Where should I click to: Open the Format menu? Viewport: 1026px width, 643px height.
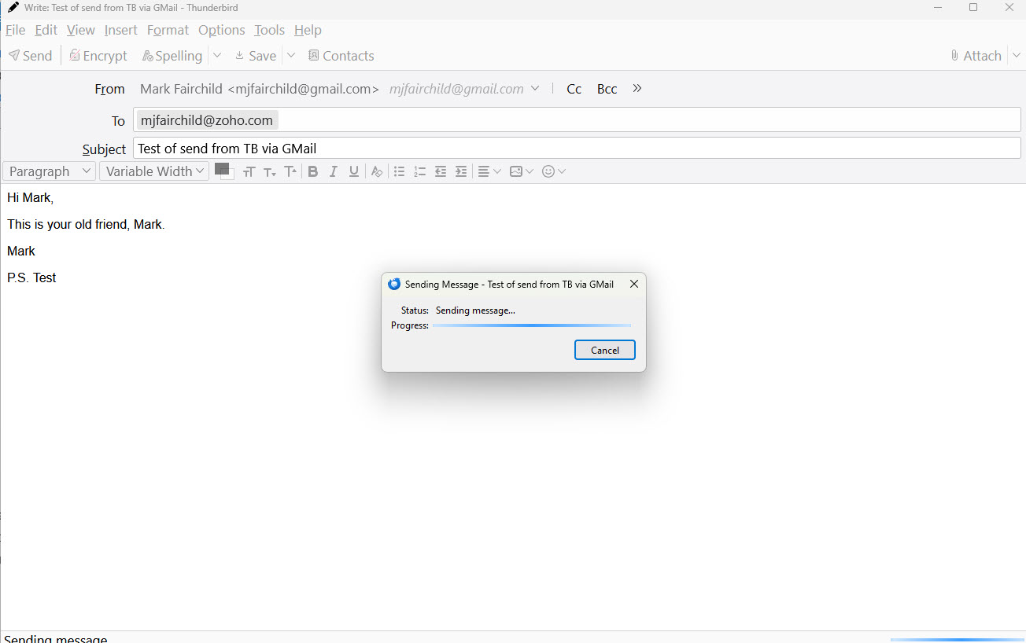point(168,30)
